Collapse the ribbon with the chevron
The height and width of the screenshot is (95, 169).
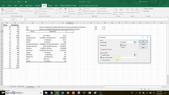(167, 16)
